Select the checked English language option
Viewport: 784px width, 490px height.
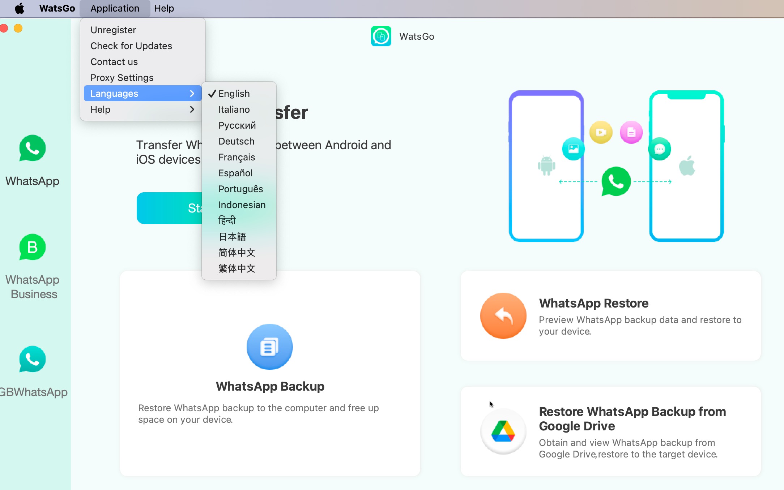pyautogui.click(x=234, y=94)
